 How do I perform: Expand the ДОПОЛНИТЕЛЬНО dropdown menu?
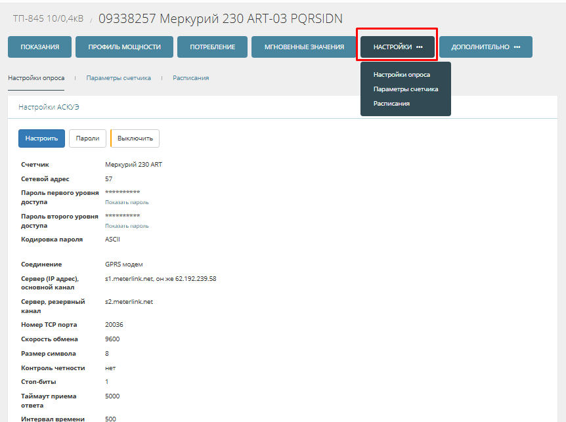[480, 47]
